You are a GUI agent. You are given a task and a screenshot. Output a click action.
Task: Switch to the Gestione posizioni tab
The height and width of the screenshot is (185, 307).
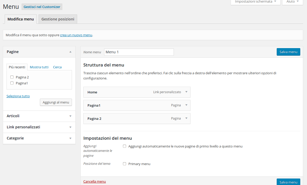tap(58, 19)
